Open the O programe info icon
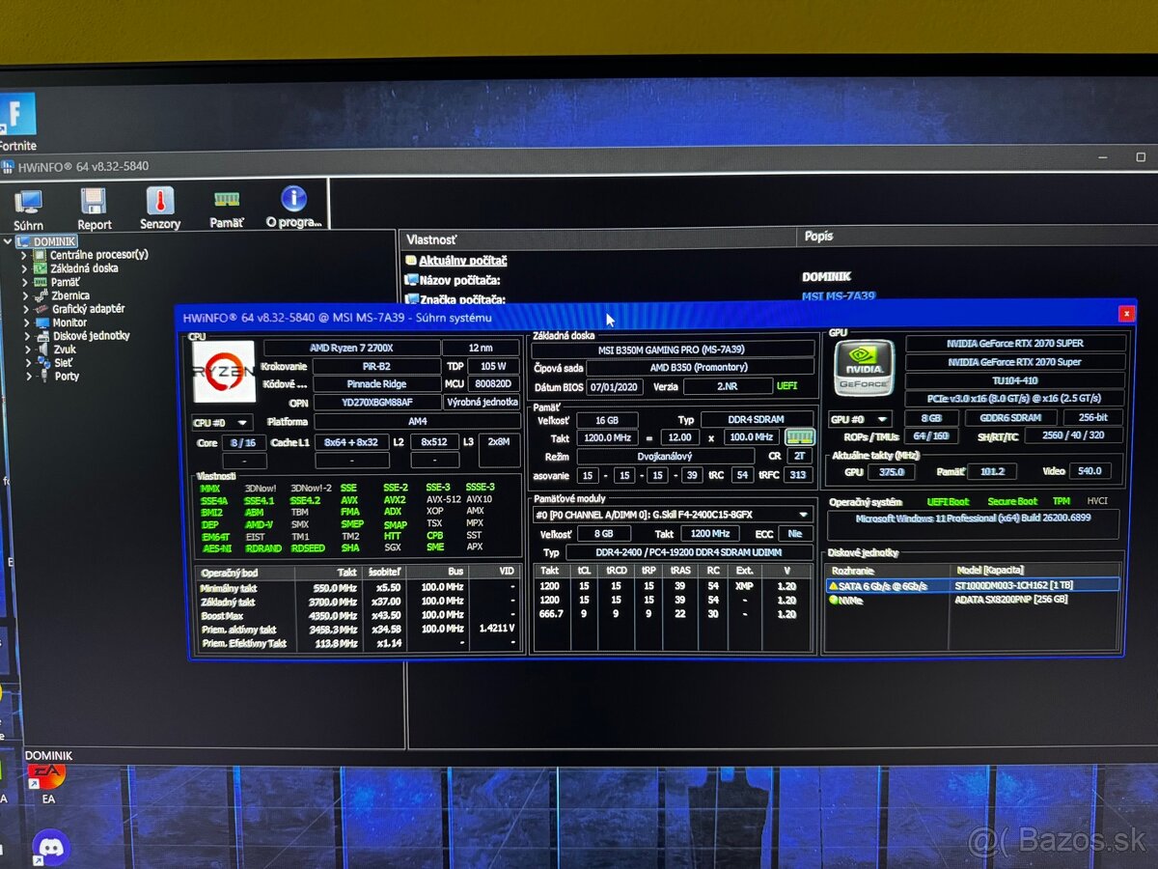The width and height of the screenshot is (1158, 869). [x=293, y=198]
